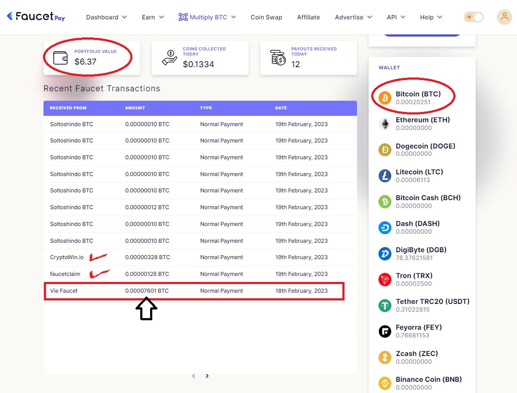Click the Zcash (ZEC) coin icon
The width and height of the screenshot is (517, 393).
click(x=385, y=357)
